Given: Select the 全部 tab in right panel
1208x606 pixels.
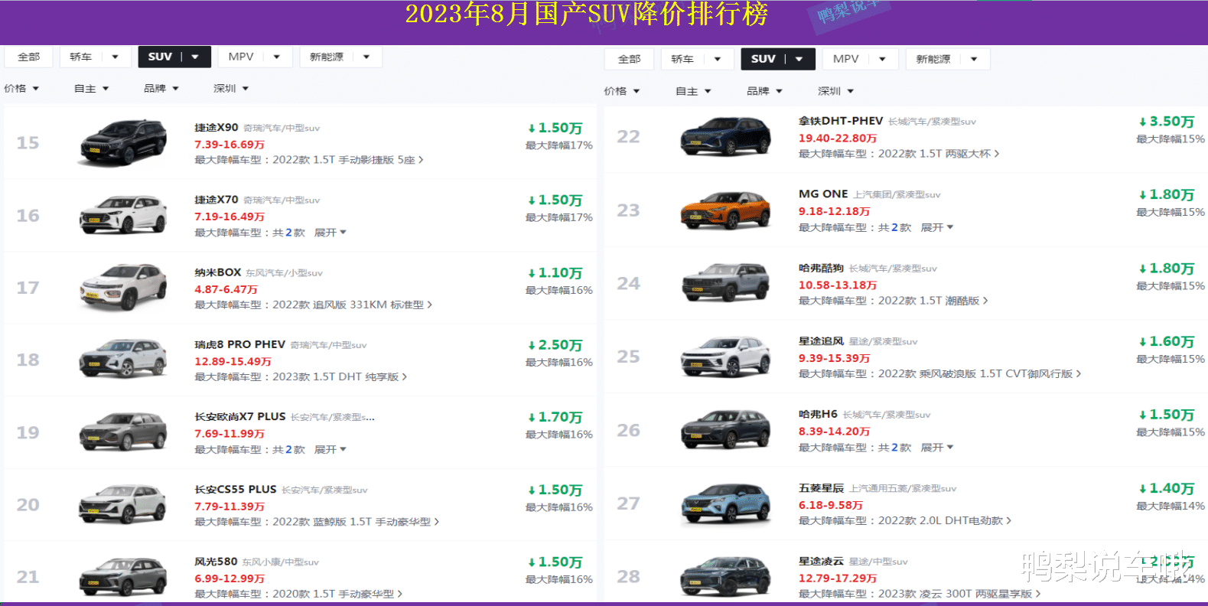Looking at the screenshot, I should (x=629, y=60).
